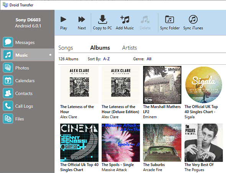The image size is (226, 173).
Task: Select The Lateness of the Hour album cover
Action: coord(79,85)
